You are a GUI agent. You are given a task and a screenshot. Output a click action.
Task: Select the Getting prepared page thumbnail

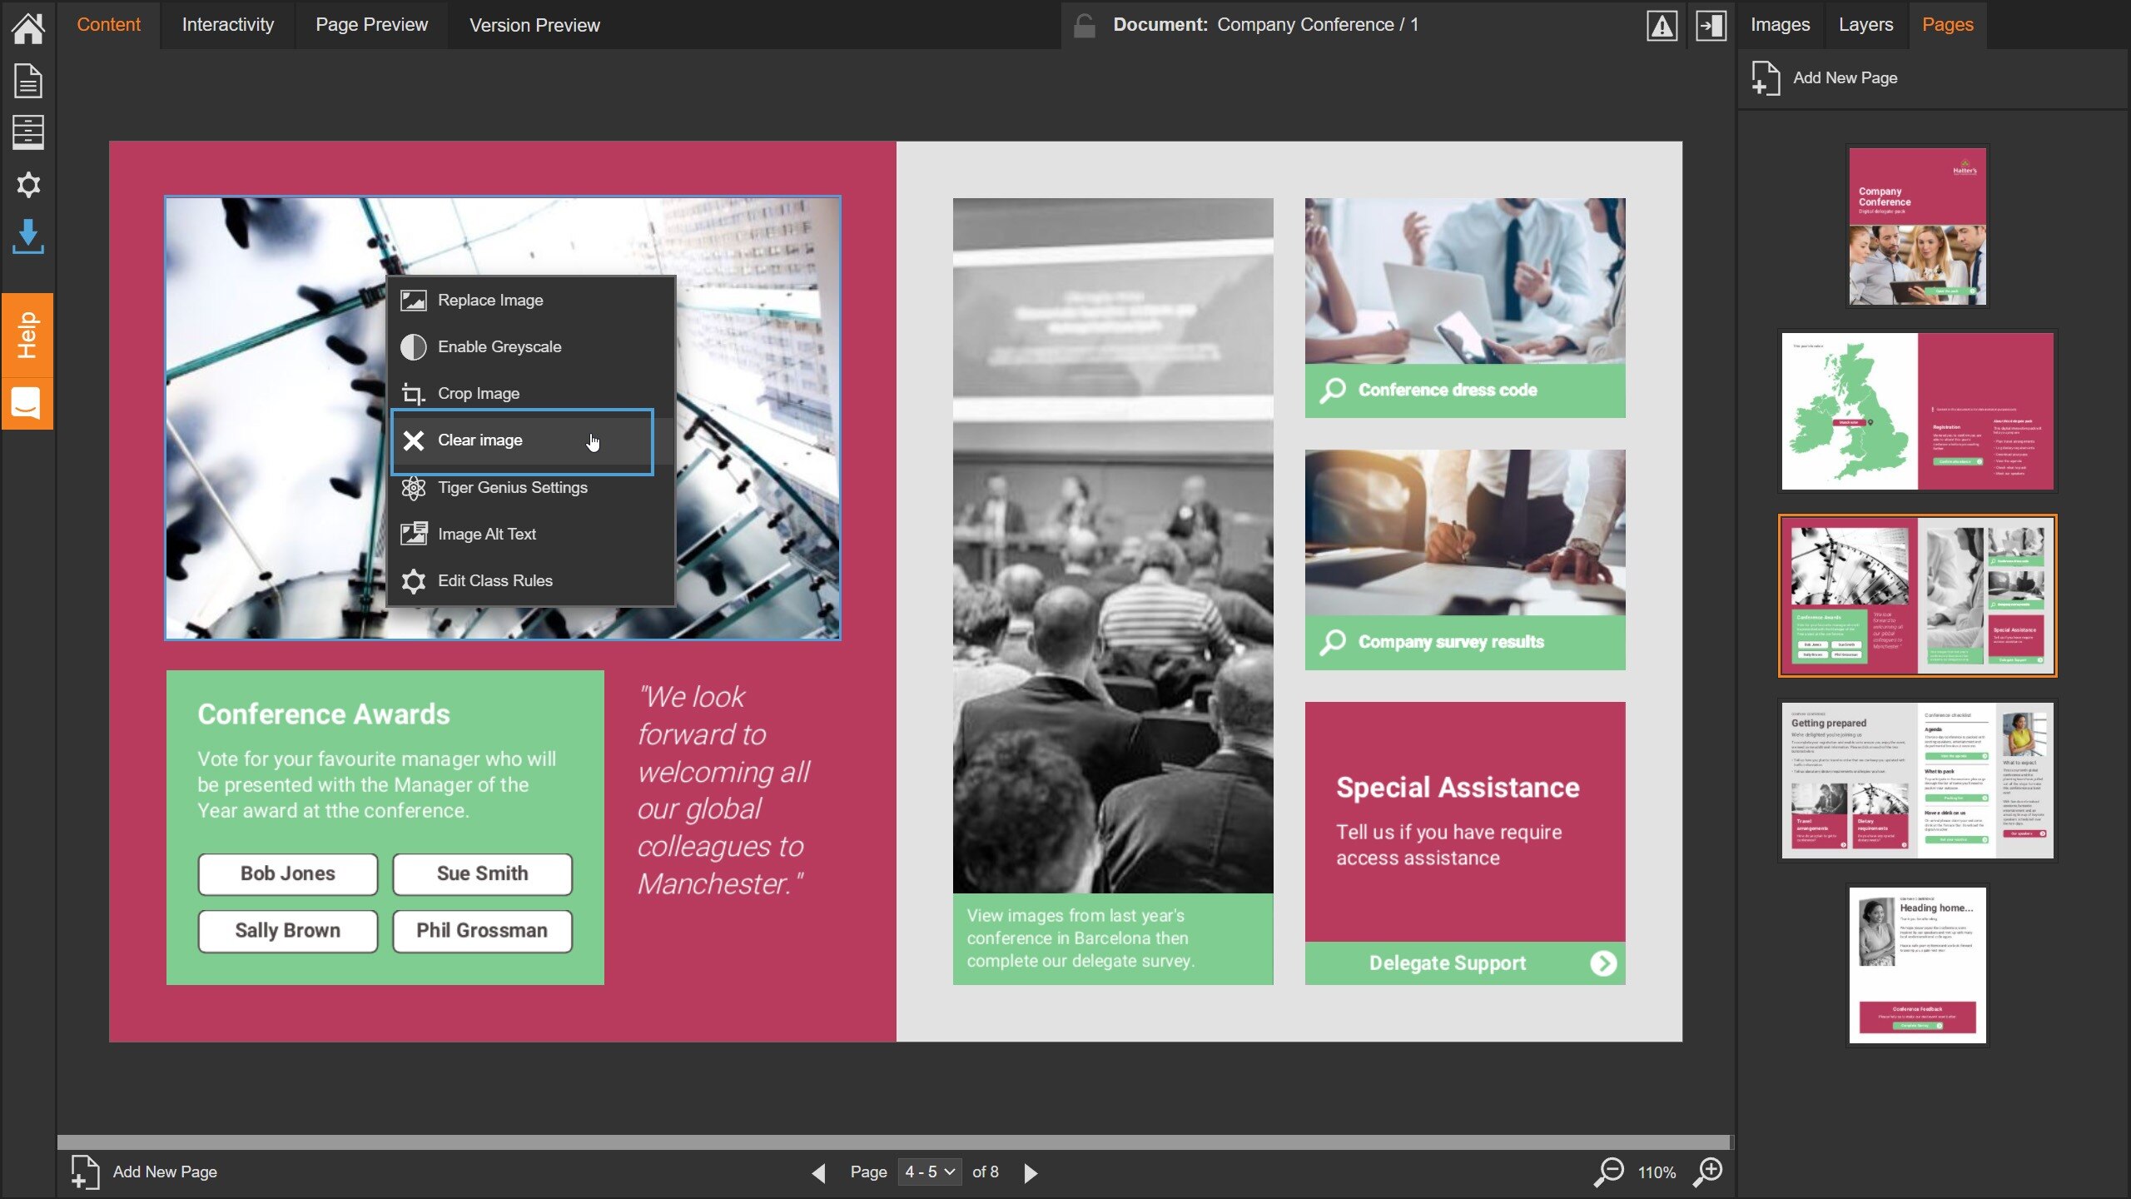[x=1917, y=780]
